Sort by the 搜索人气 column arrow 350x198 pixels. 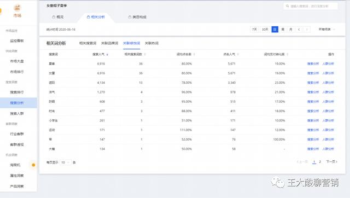[107, 55]
